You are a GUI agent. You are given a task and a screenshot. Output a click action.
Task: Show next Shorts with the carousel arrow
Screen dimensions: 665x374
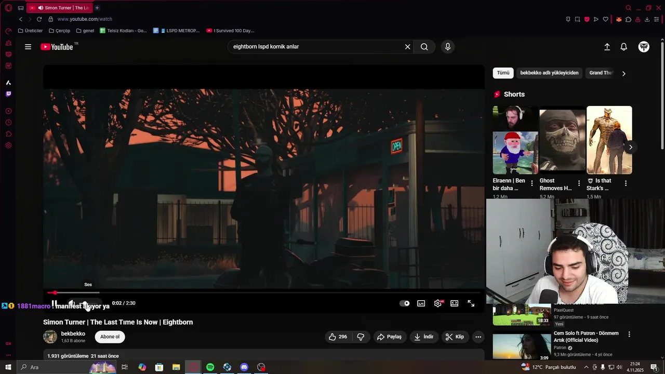point(630,147)
